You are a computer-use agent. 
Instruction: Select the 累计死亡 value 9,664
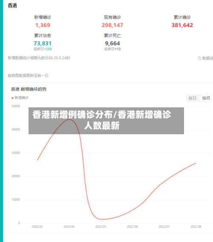[112, 43]
